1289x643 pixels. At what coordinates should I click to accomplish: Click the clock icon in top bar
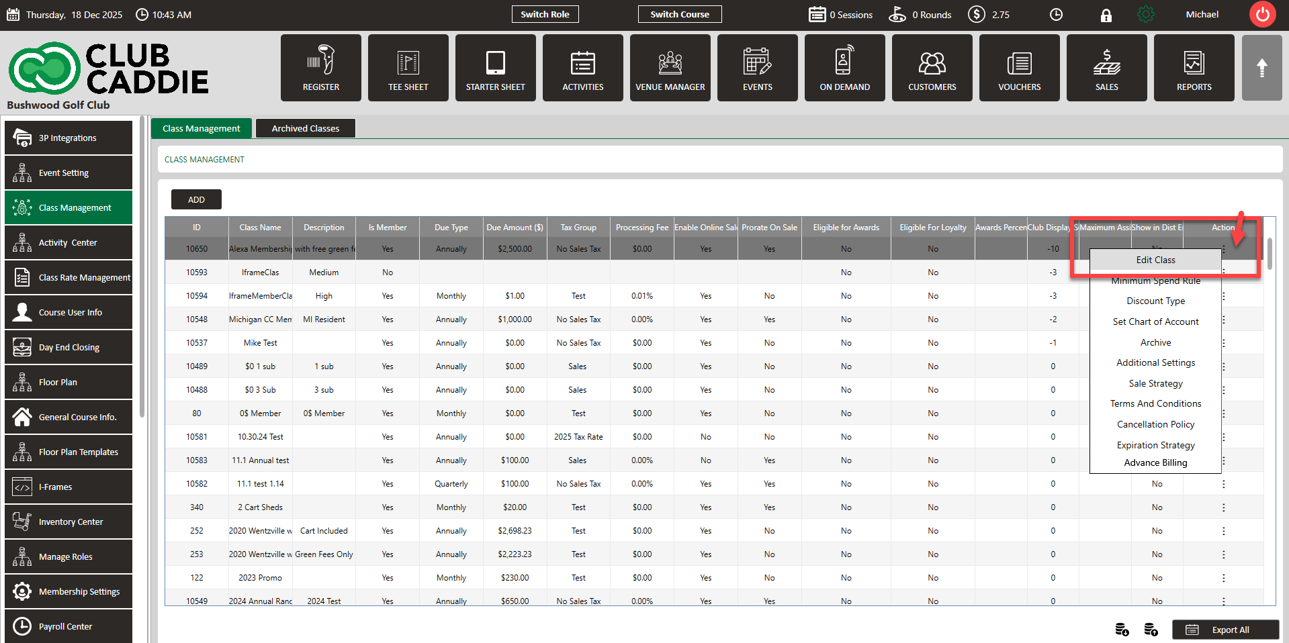(1056, 15)
